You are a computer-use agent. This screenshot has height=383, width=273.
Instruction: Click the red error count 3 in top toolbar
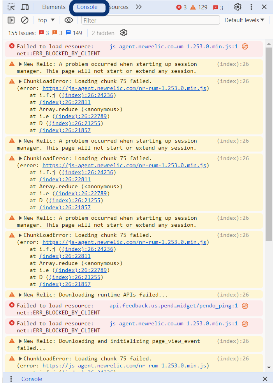pyautogui.click(x=181, y=7)
